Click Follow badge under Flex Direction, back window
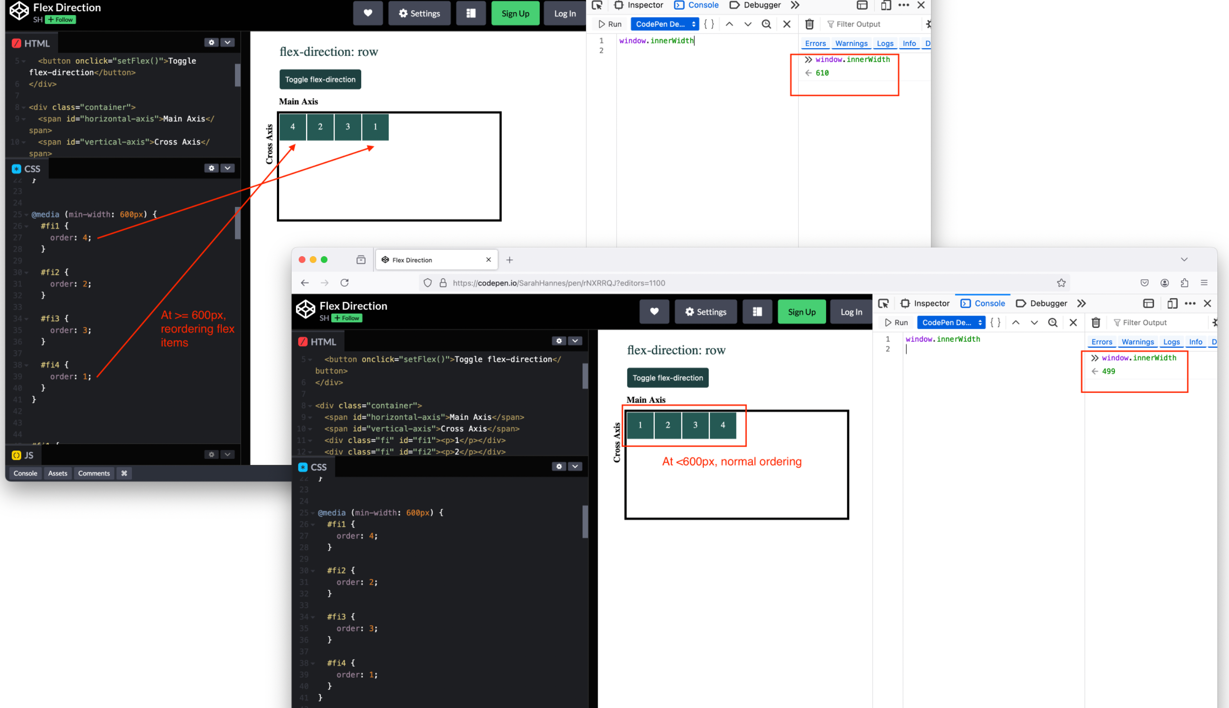The image size is (1229, 708). [x=61, y=20]
